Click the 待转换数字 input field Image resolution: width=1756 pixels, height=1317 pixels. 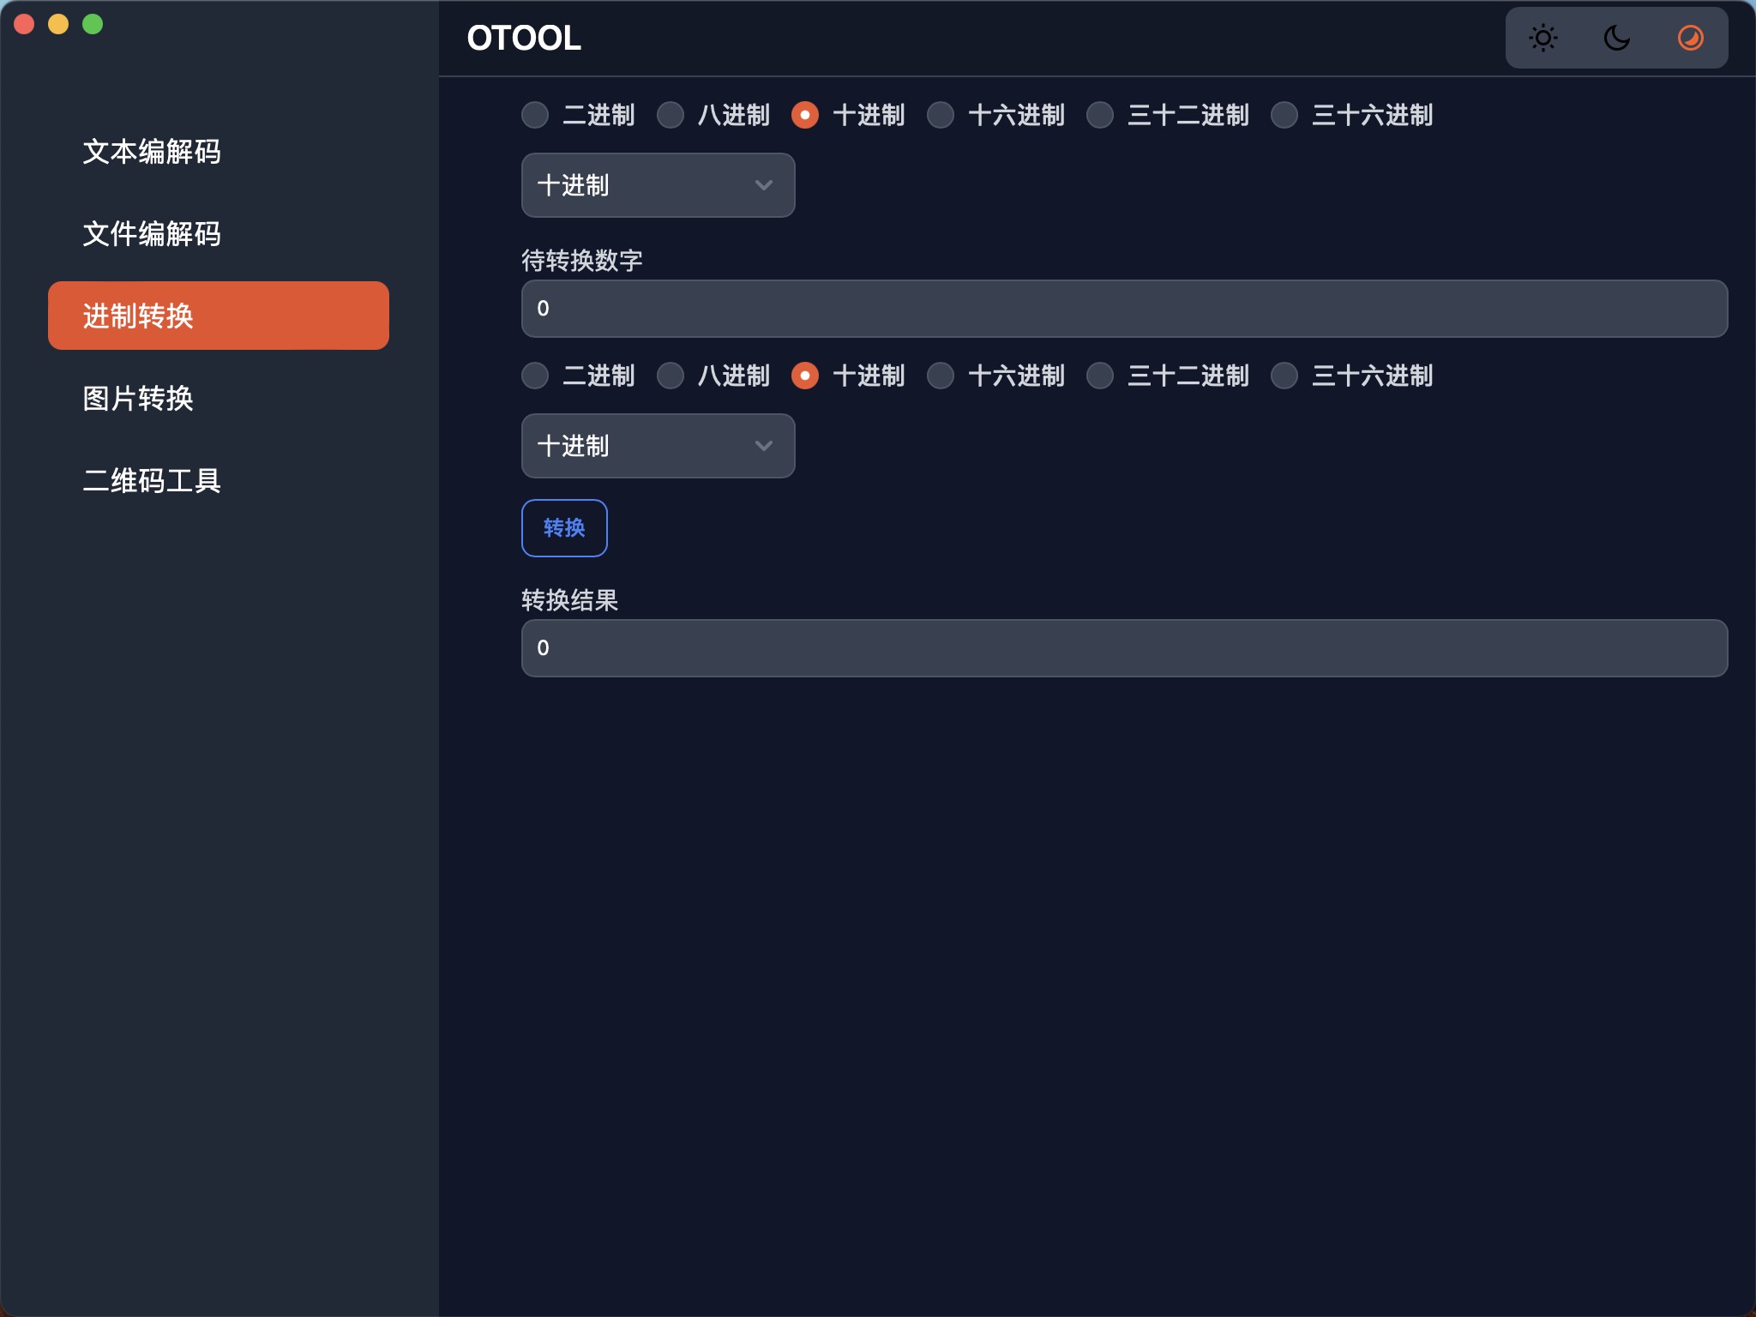click(1123, 309)
